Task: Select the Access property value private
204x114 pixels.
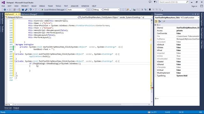Action: 179,31
